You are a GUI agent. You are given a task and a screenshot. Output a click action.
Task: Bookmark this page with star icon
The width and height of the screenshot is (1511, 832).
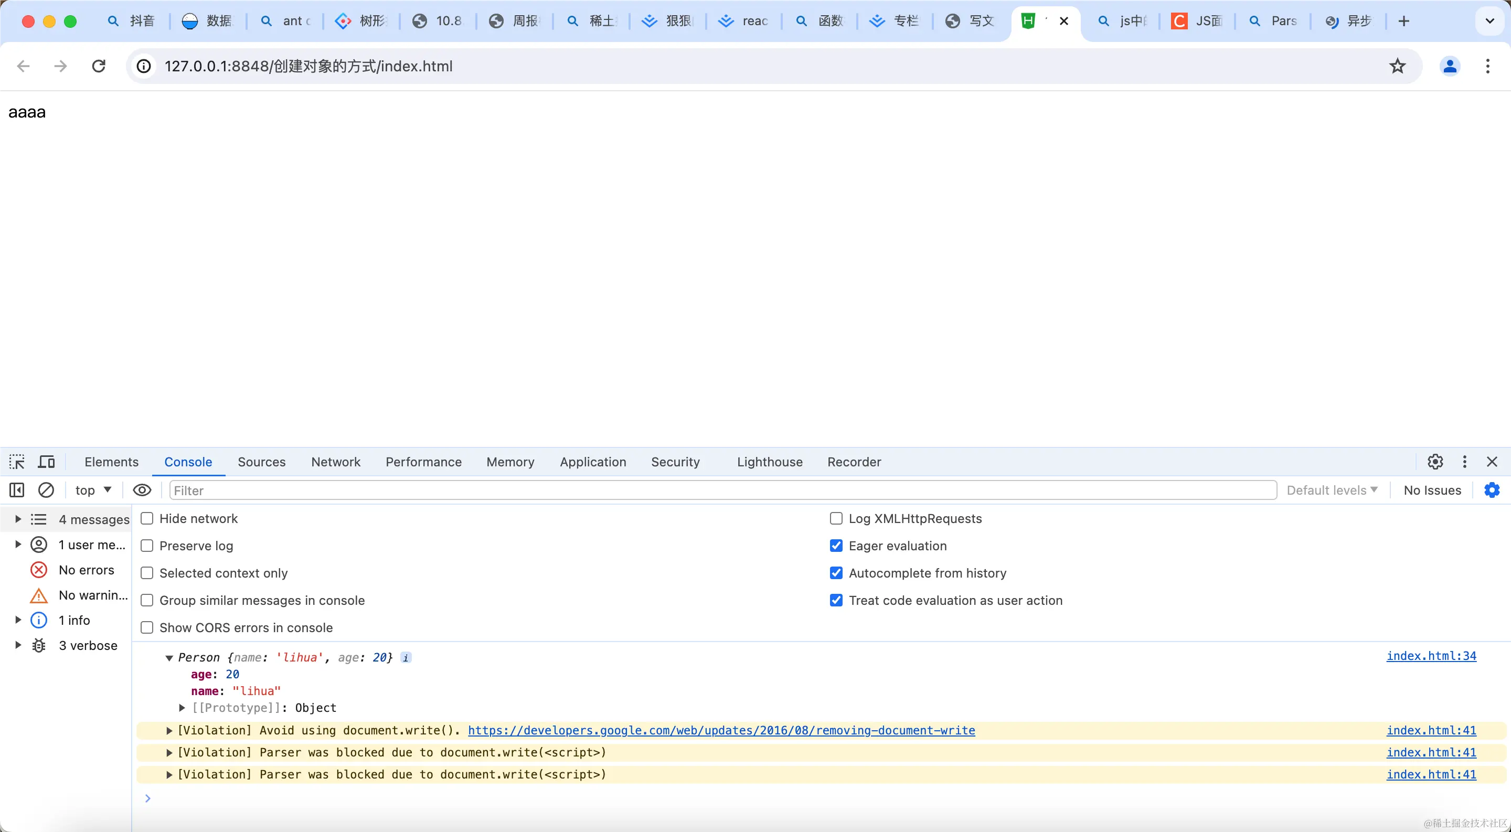point(1397,66)
